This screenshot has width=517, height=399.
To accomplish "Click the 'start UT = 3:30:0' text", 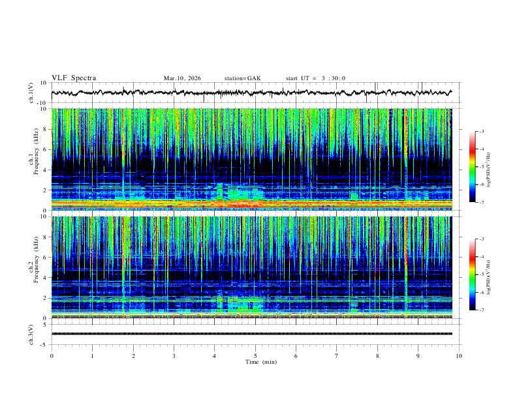I will click(315, 78).
